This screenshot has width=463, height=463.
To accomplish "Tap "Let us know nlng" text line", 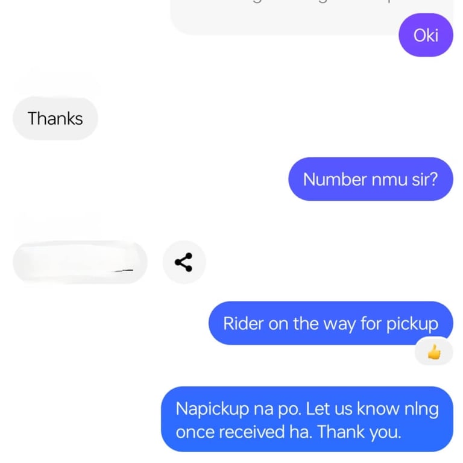I will (x=373, y=409).
